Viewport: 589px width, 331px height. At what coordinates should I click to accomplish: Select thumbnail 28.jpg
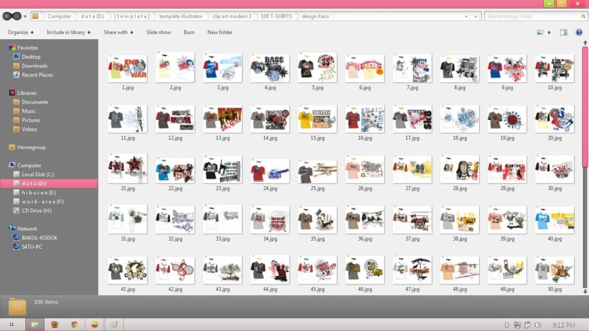click(x=460, y=169)
